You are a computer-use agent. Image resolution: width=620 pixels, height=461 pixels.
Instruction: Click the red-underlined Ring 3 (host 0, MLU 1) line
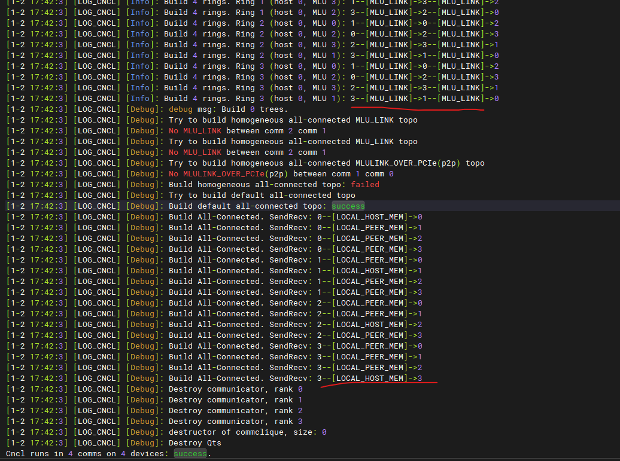253,99
